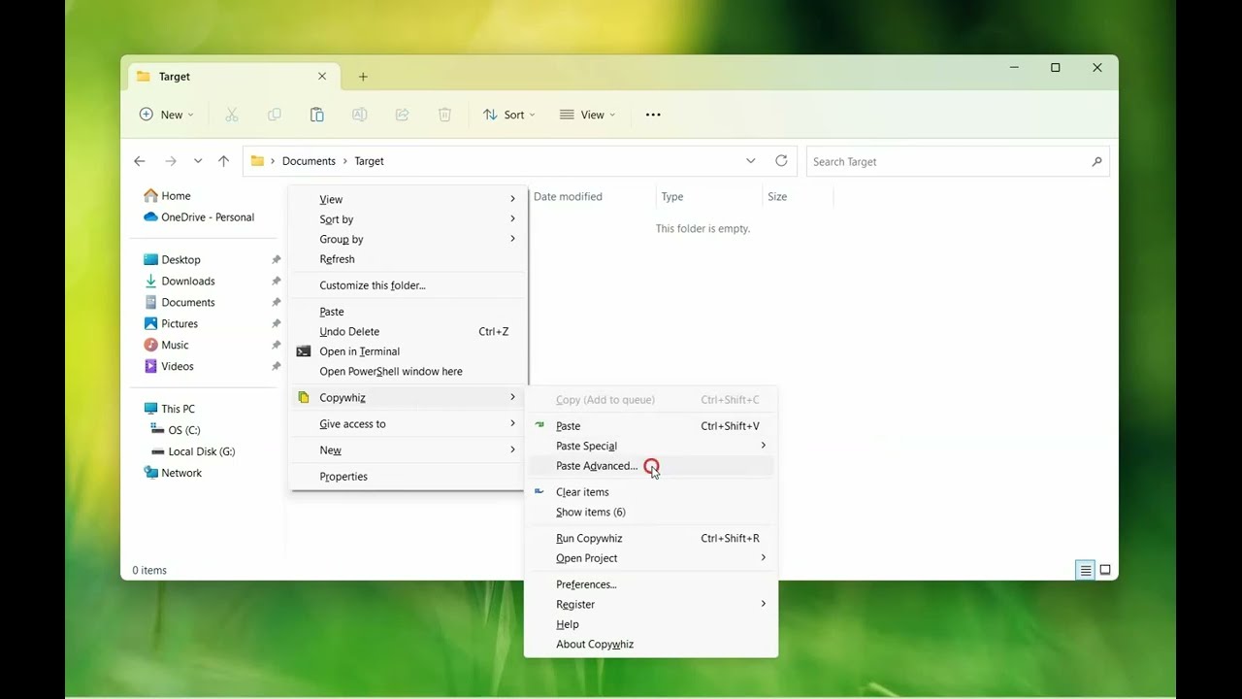Refresh the Target folder address bar
Screen dimensions: 1242x699
coord(781,161)
